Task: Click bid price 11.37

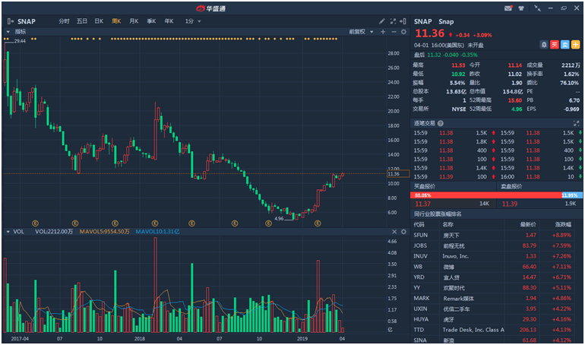Action: (x=422, y=204)
